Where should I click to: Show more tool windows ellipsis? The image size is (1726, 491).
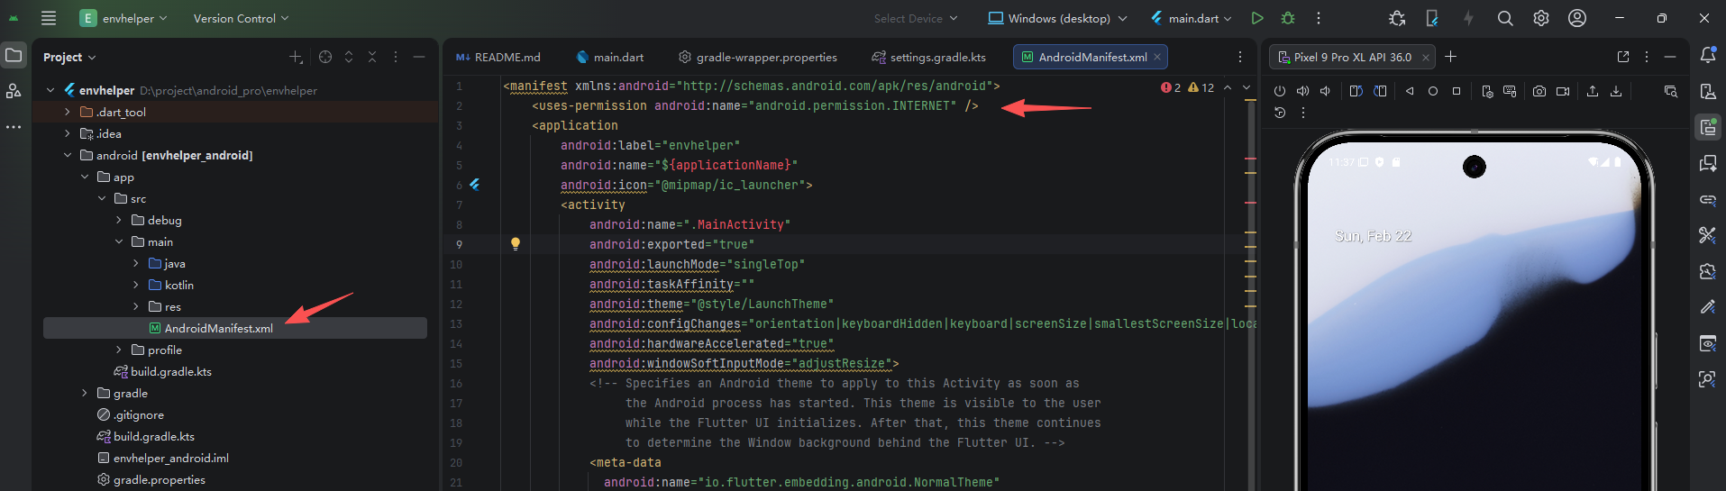(14, 127)
